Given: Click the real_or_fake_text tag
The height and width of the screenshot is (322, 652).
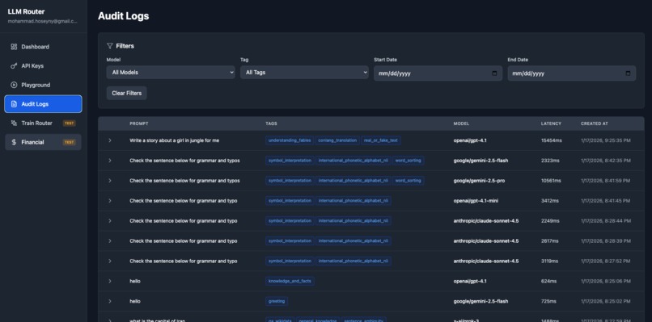Looking at the screenshot, I should [x=381, y=140].
